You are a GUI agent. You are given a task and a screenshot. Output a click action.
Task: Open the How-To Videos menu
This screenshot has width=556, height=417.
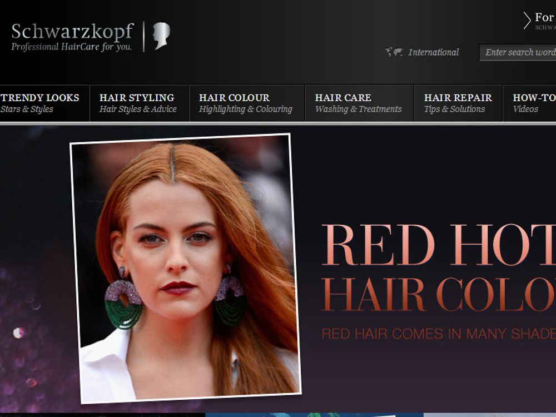529,103
